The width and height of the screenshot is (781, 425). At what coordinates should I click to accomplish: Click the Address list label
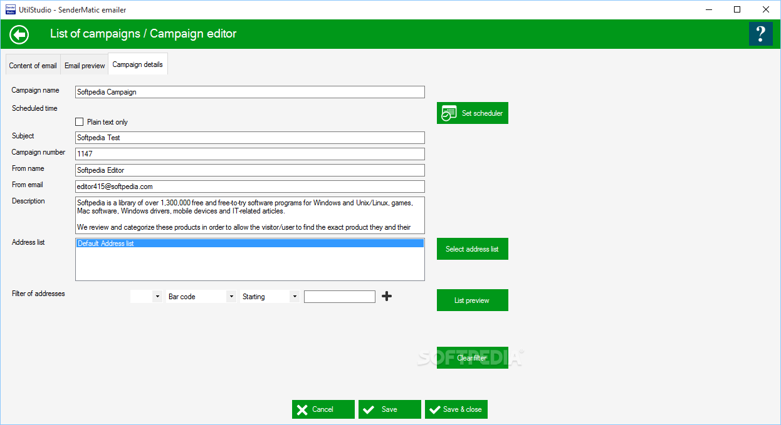pos(28,242)
